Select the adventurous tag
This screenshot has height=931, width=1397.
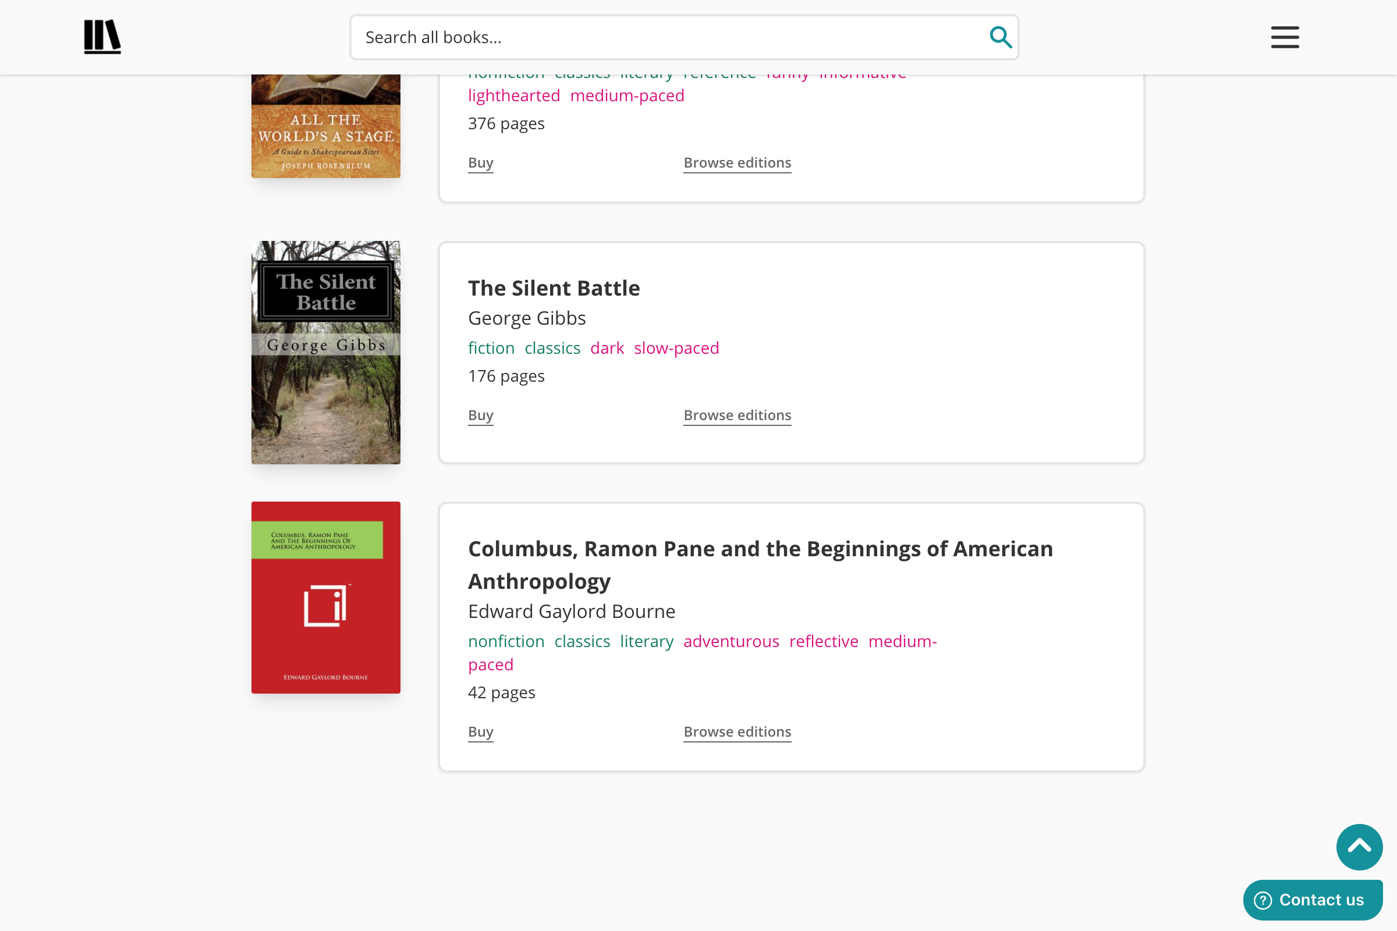(731, 641)
